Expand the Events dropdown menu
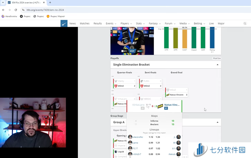Viewport: 251px width, 158px height. pos(111,23)
